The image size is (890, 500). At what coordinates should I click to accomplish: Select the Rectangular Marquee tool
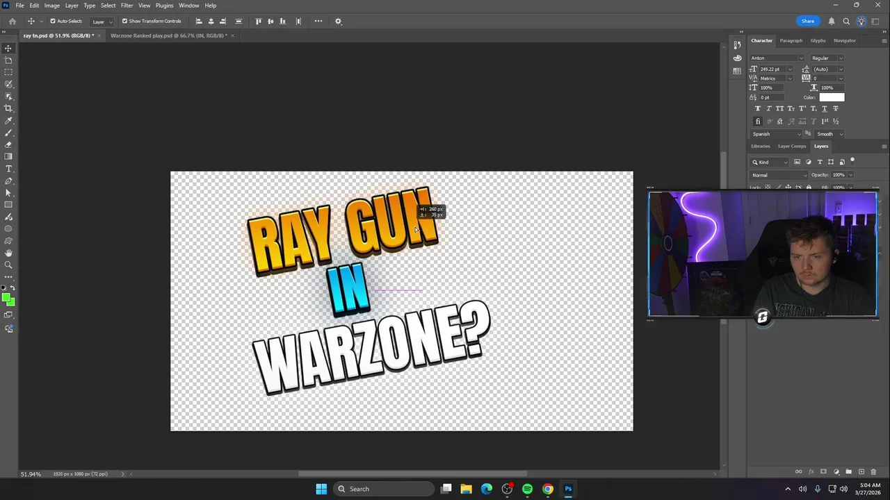pos(8,72)
